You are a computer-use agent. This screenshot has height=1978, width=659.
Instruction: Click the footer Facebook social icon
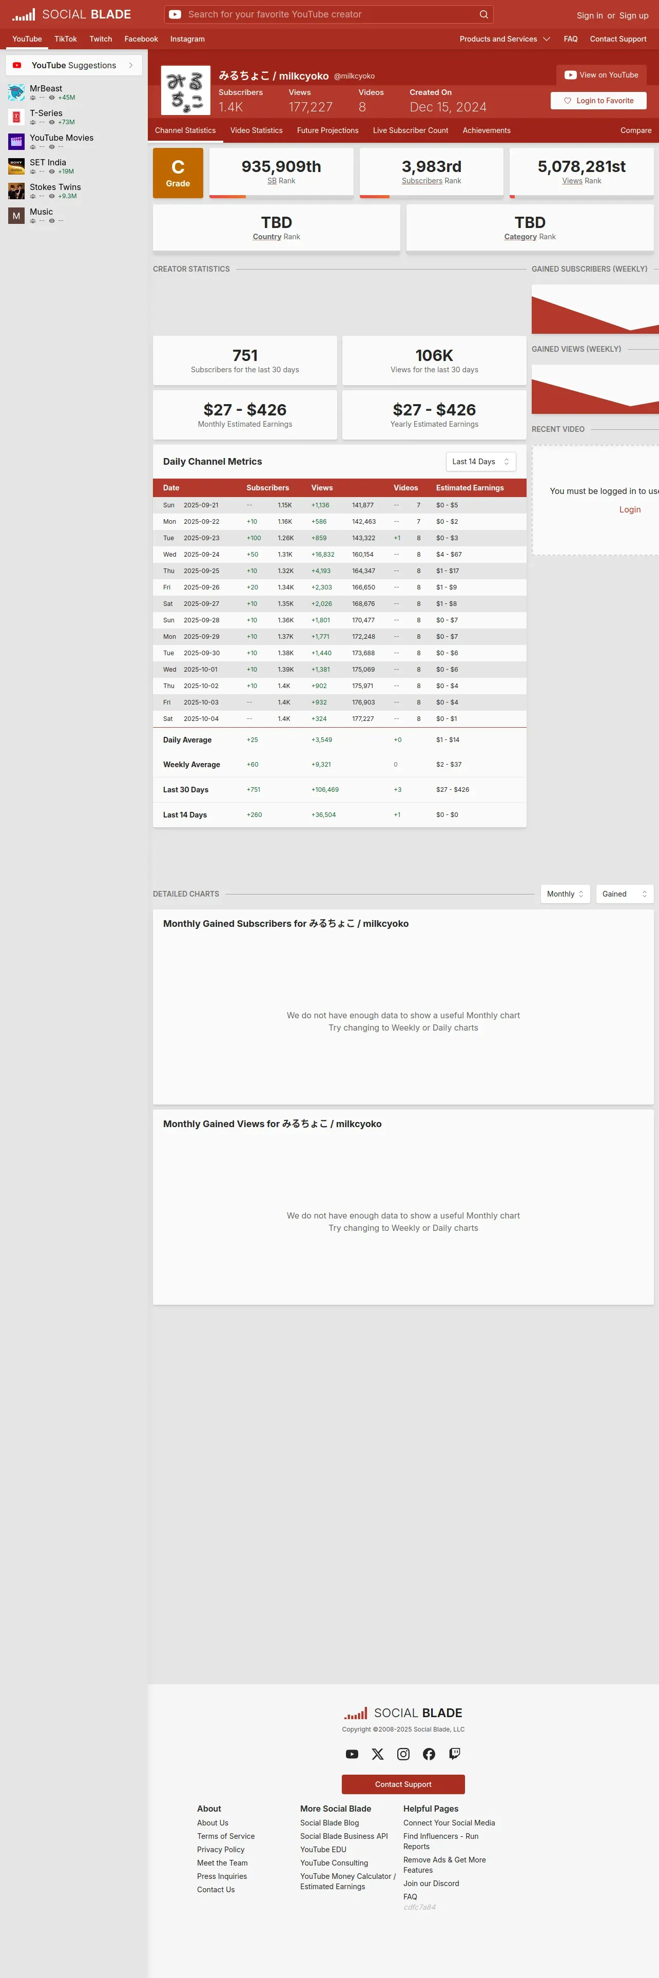(429, 1754)
